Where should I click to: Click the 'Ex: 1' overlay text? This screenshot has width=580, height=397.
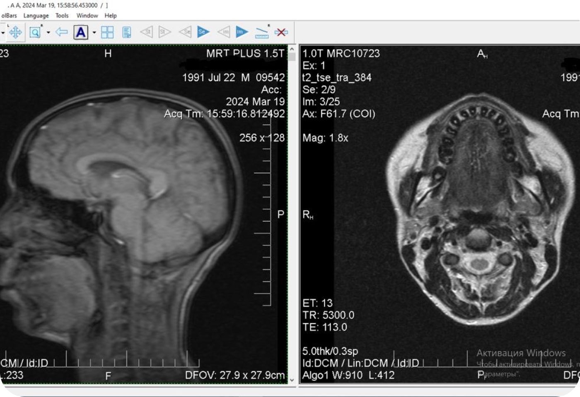(314, 66)
